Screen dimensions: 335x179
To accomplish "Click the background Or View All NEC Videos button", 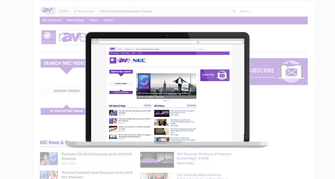I will [x=63, y=111].
